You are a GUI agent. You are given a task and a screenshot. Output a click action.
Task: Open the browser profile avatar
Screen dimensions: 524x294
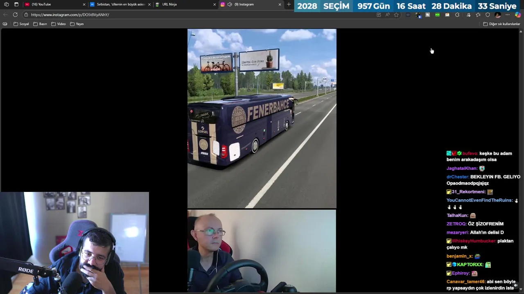(498, 15)
